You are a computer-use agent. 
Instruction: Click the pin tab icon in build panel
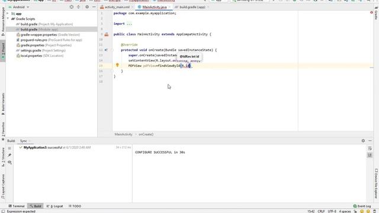9,155
